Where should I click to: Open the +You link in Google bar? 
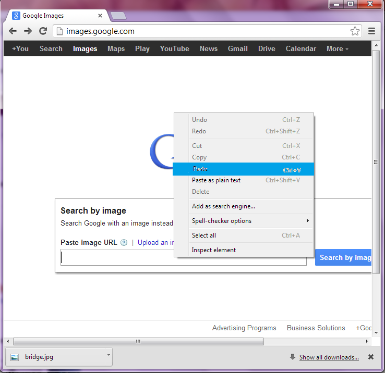(20, 48)
